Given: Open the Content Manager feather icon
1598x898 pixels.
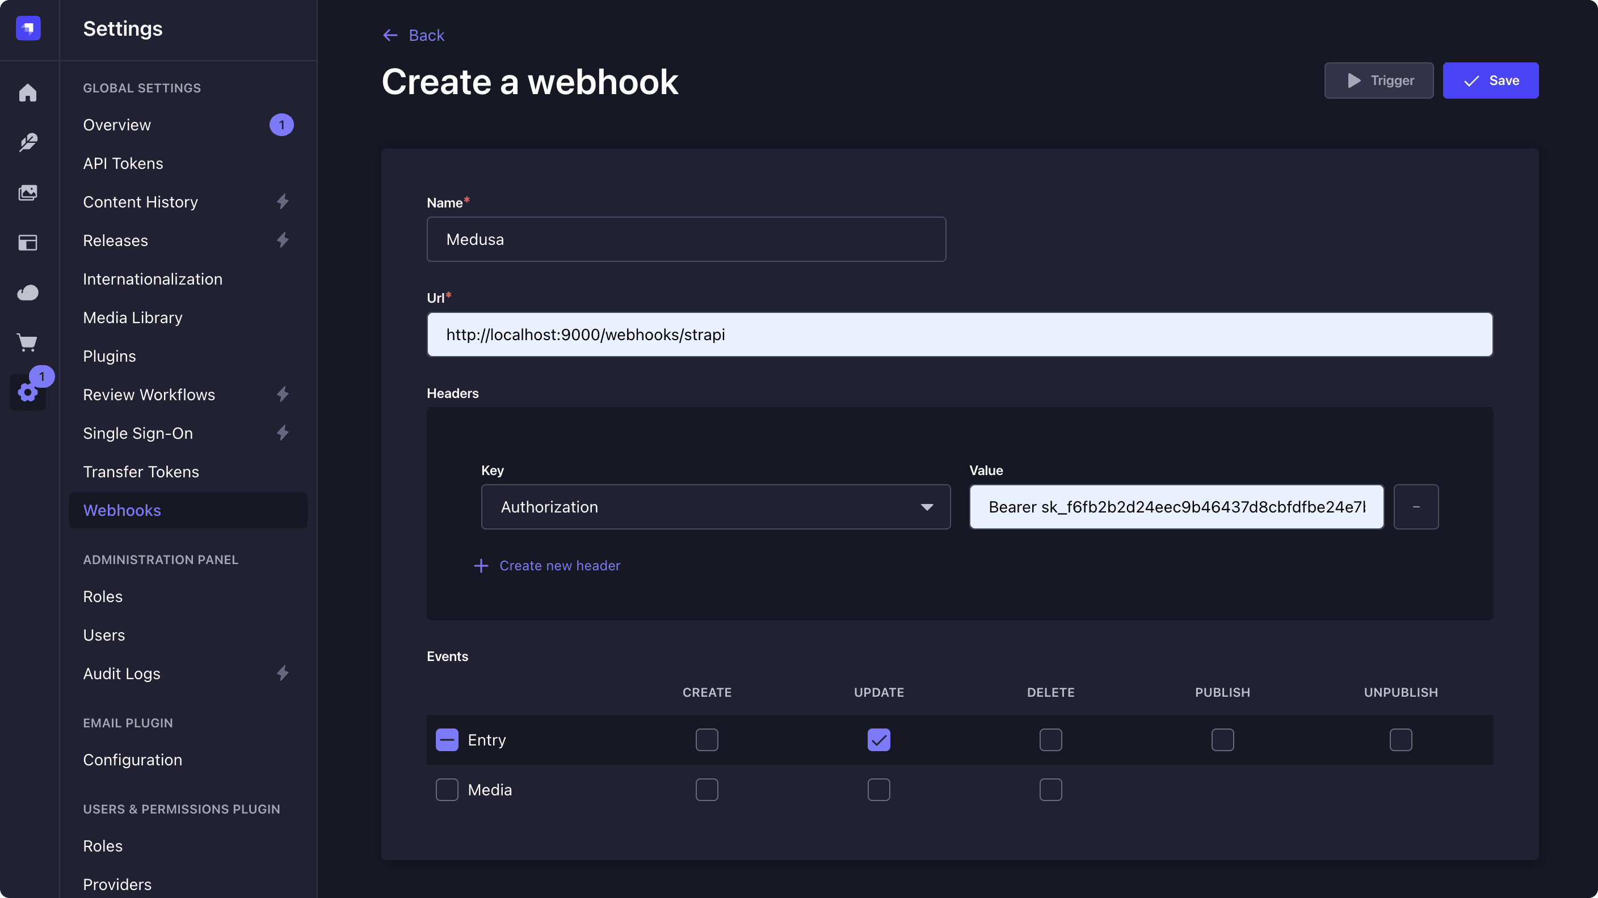Looking at the screenshot, I should point(28,142).
